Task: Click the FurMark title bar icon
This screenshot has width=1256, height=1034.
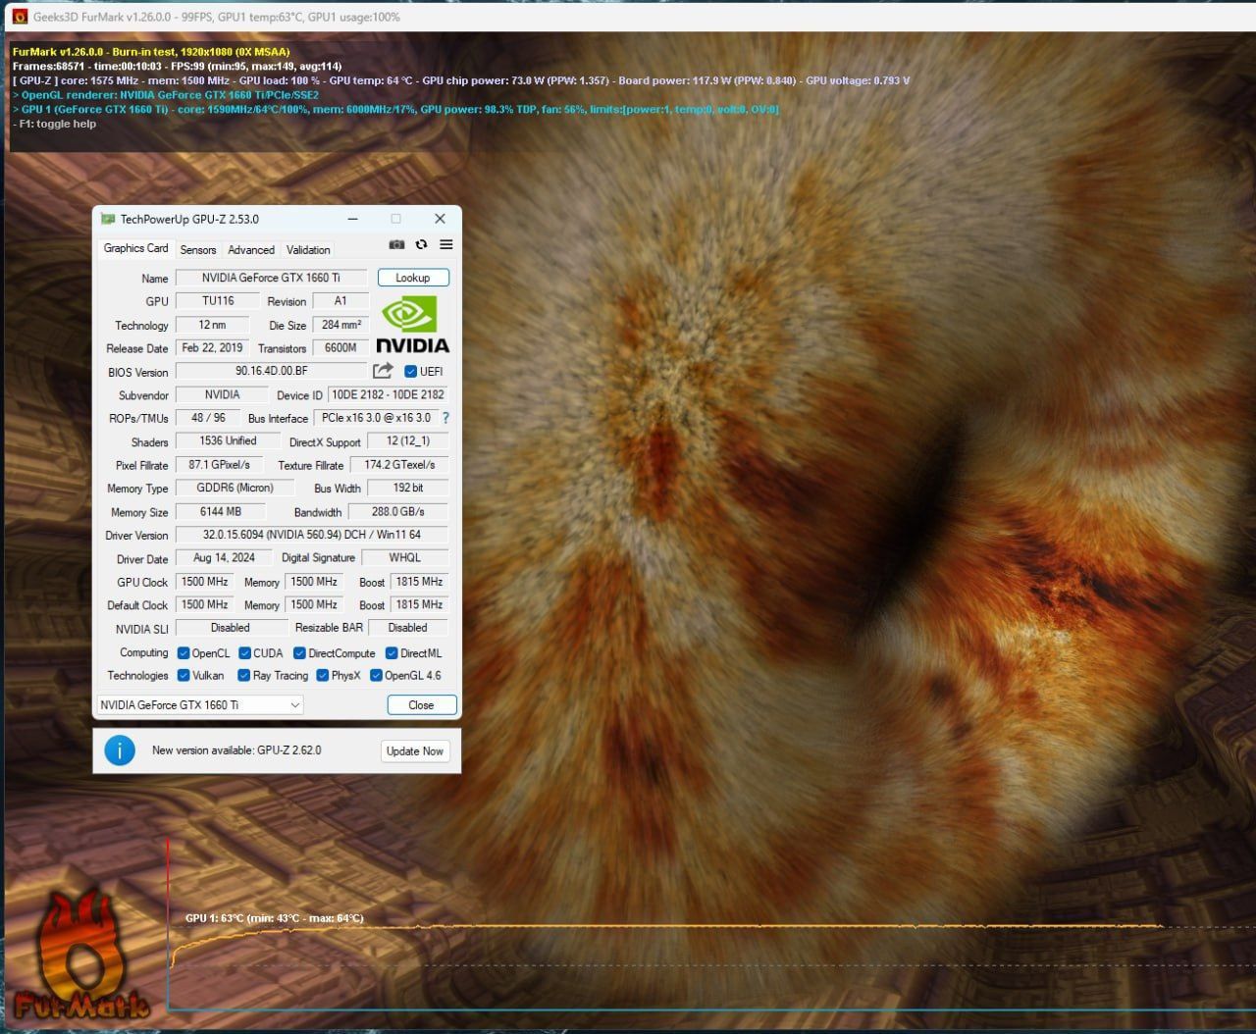Action: point(19,17)
